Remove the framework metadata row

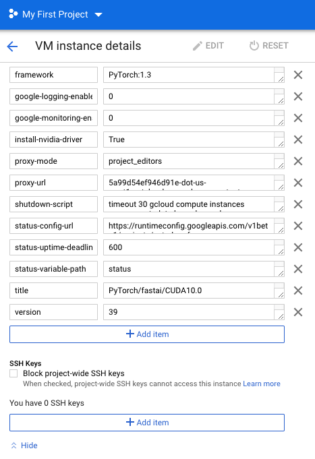tap(298, 75)
